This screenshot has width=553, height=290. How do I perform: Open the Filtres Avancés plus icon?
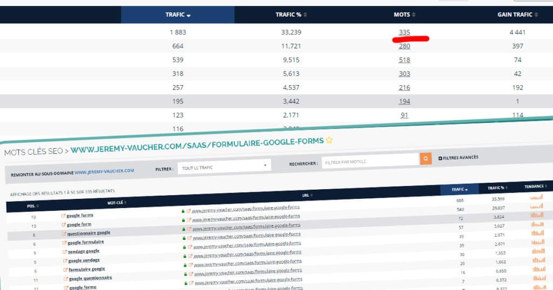[440, 158]
